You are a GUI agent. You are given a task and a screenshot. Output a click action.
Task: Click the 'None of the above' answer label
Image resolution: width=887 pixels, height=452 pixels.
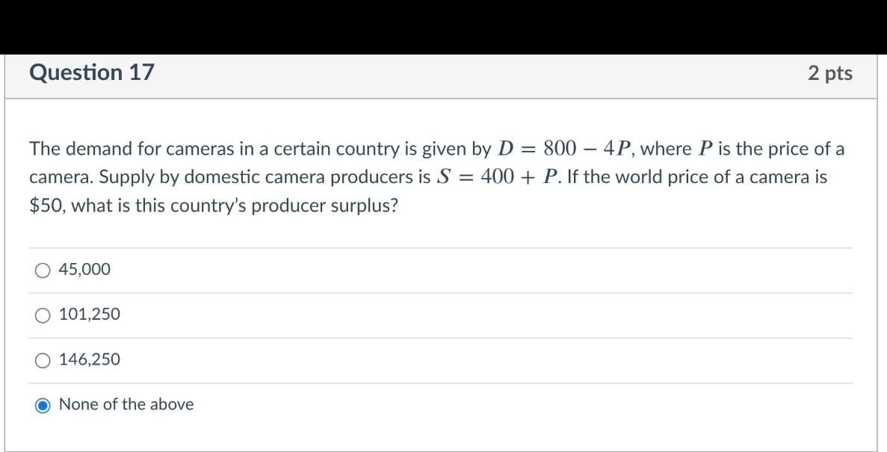126,404
